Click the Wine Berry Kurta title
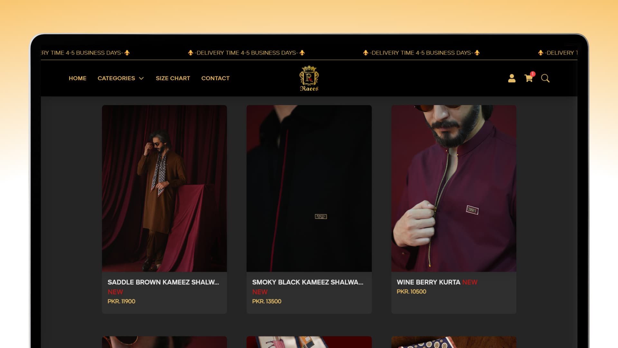The height and width of the screenshot is (348, 618). point(428,282)
